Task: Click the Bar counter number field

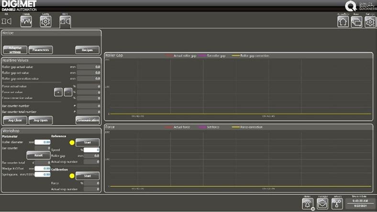Action: pyautogui.click(x=89, y=106)
